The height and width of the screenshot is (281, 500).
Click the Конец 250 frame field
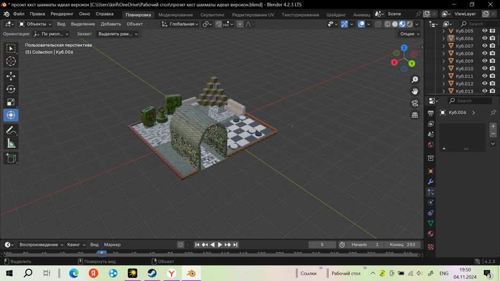click(403, 245)
